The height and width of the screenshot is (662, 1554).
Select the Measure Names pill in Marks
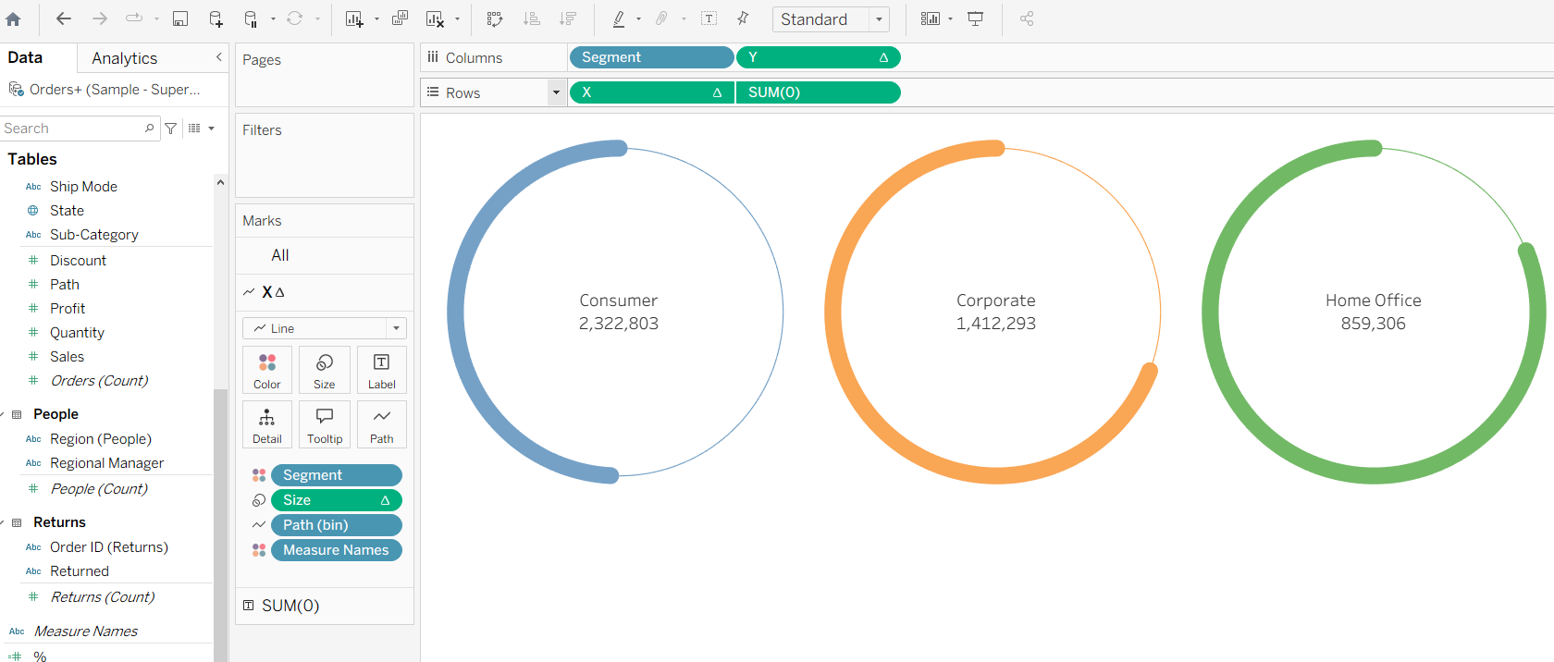[337, 550]
